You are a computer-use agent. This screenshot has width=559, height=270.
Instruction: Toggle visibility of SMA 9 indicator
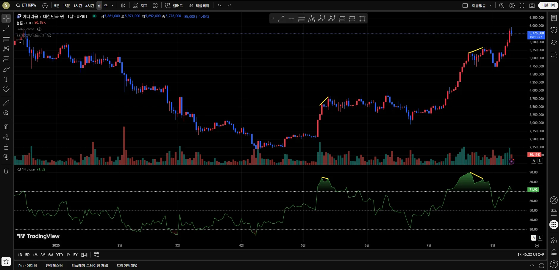(39, 29)
